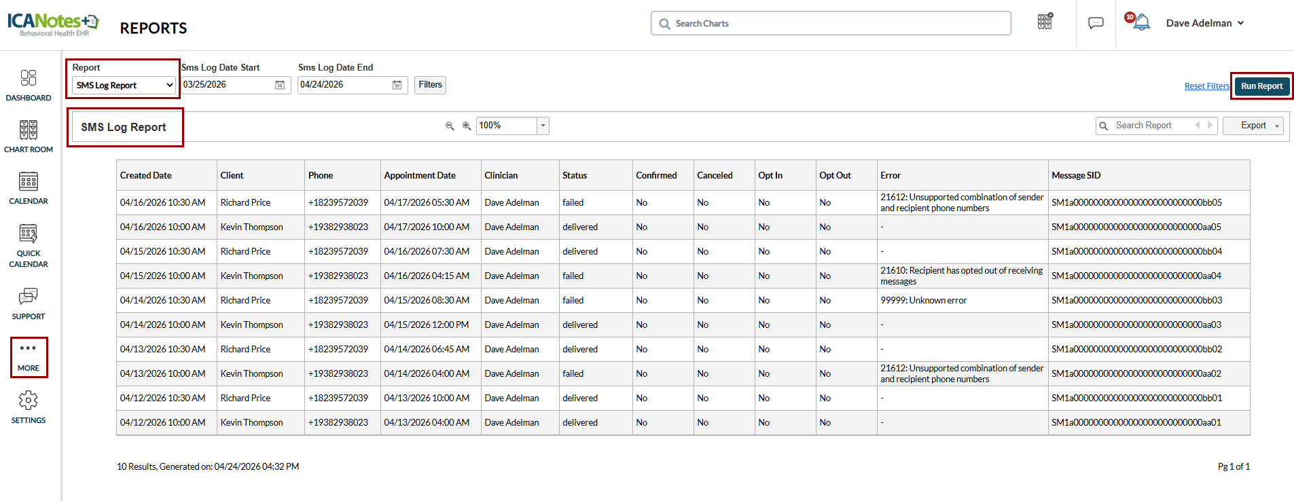
Task: Open the Dashboard from sidebar
Action: (x=29, y=85)
